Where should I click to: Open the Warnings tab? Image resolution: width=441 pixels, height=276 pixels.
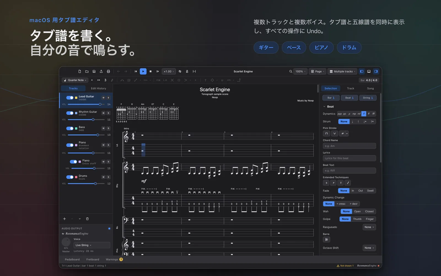pos(114,259)
